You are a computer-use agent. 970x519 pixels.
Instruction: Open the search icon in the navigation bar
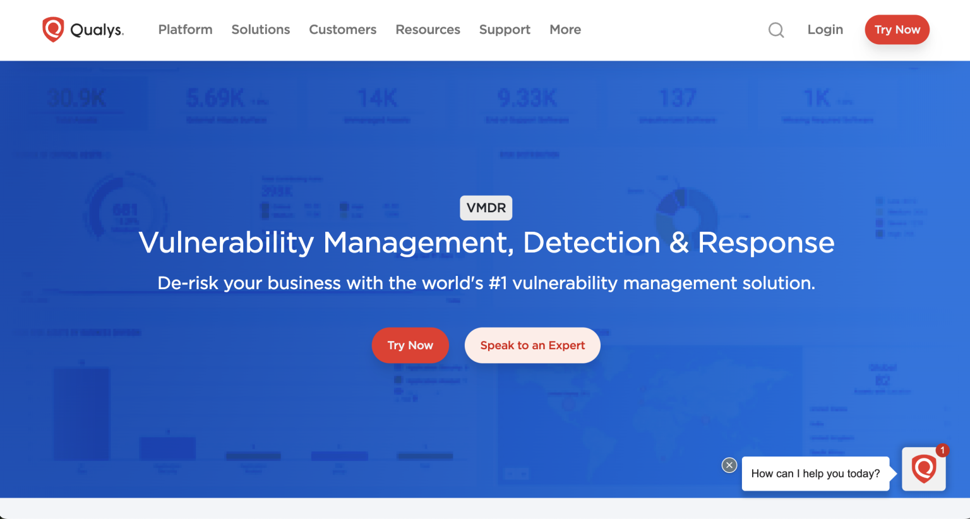click(776, 30)
